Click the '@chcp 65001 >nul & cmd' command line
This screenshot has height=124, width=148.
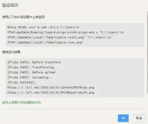pos(44,27)
